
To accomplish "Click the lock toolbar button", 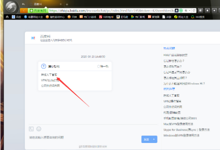I will coord(208,10).
